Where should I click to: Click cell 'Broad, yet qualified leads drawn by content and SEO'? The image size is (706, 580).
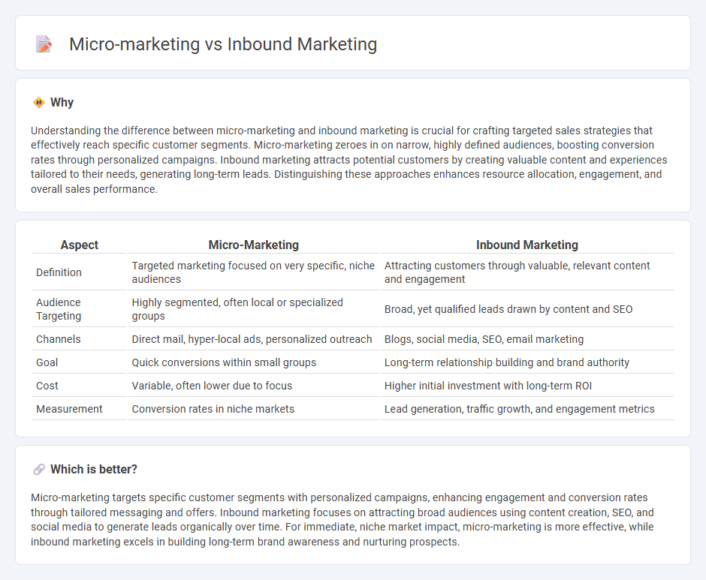(527, 309)
